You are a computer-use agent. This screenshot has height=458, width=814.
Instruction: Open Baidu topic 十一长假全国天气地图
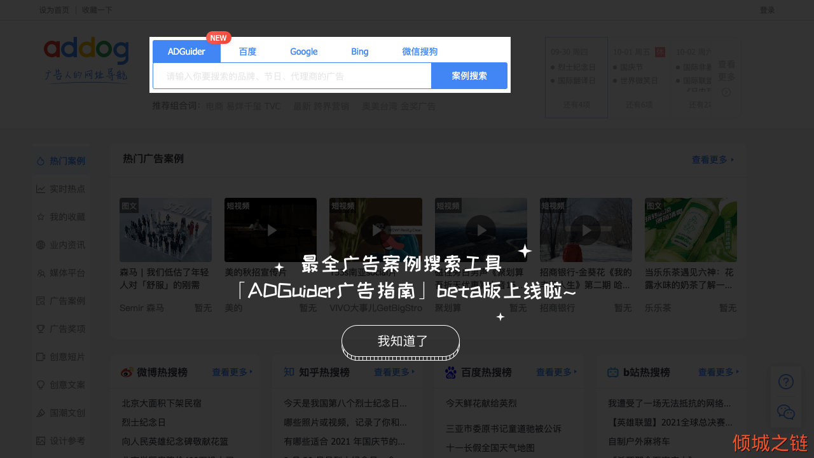point(490,448)
